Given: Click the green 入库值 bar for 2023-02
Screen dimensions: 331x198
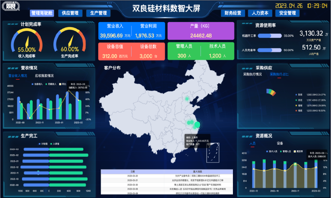Looking at the screenshot, I should tap(69, 155).
